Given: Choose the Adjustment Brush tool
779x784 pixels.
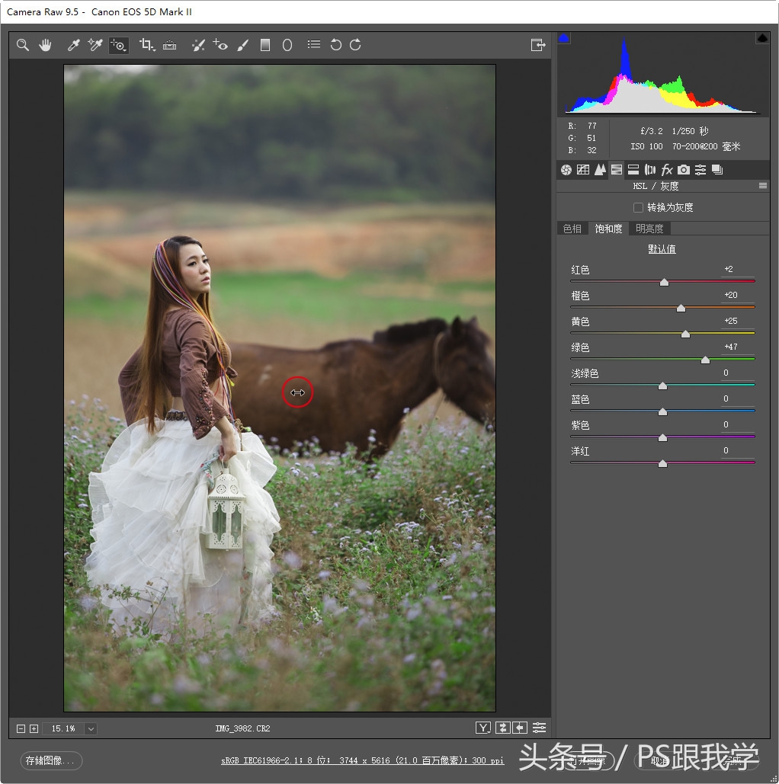Looking at the screenshot, I should pos(242,44).
